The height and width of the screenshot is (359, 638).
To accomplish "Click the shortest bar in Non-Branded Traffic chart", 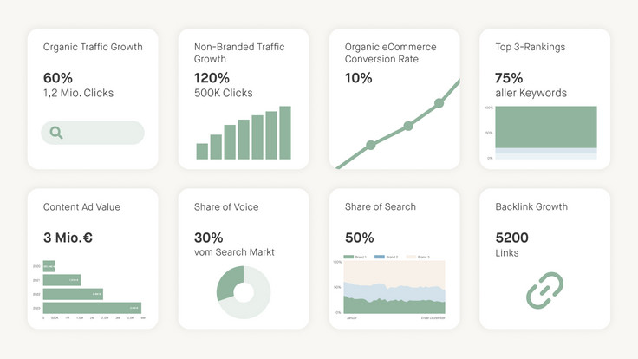I will pyautogui.click(x=202, y=152).
